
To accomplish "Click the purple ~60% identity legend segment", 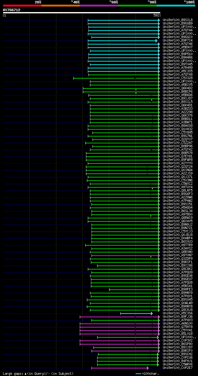I will [x=99, y=6].
